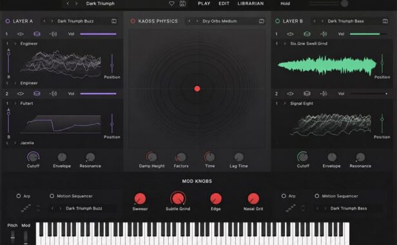Go to next global preset after Dark Triumph
397x245 pixels.
76,4
